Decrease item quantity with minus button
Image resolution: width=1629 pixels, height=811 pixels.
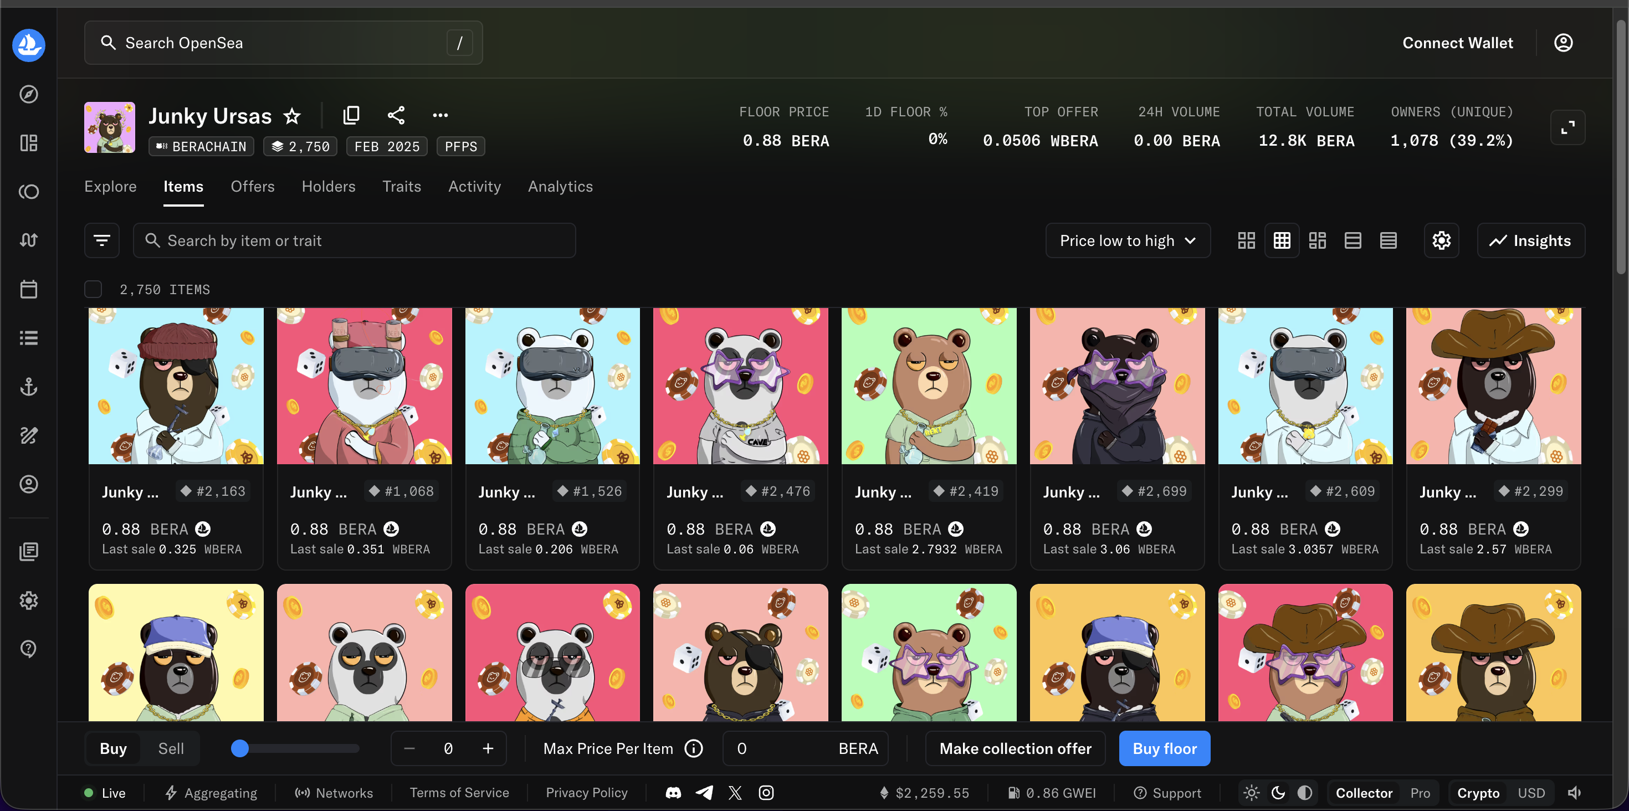[x=409, y=748]
